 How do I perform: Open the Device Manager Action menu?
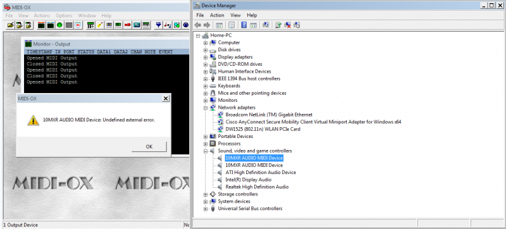(217, 15)
